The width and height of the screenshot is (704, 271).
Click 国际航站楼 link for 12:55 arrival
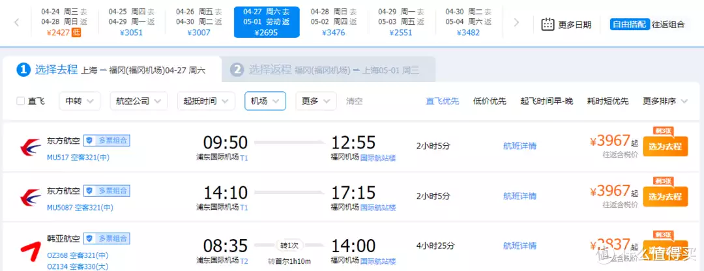[378, 158]
